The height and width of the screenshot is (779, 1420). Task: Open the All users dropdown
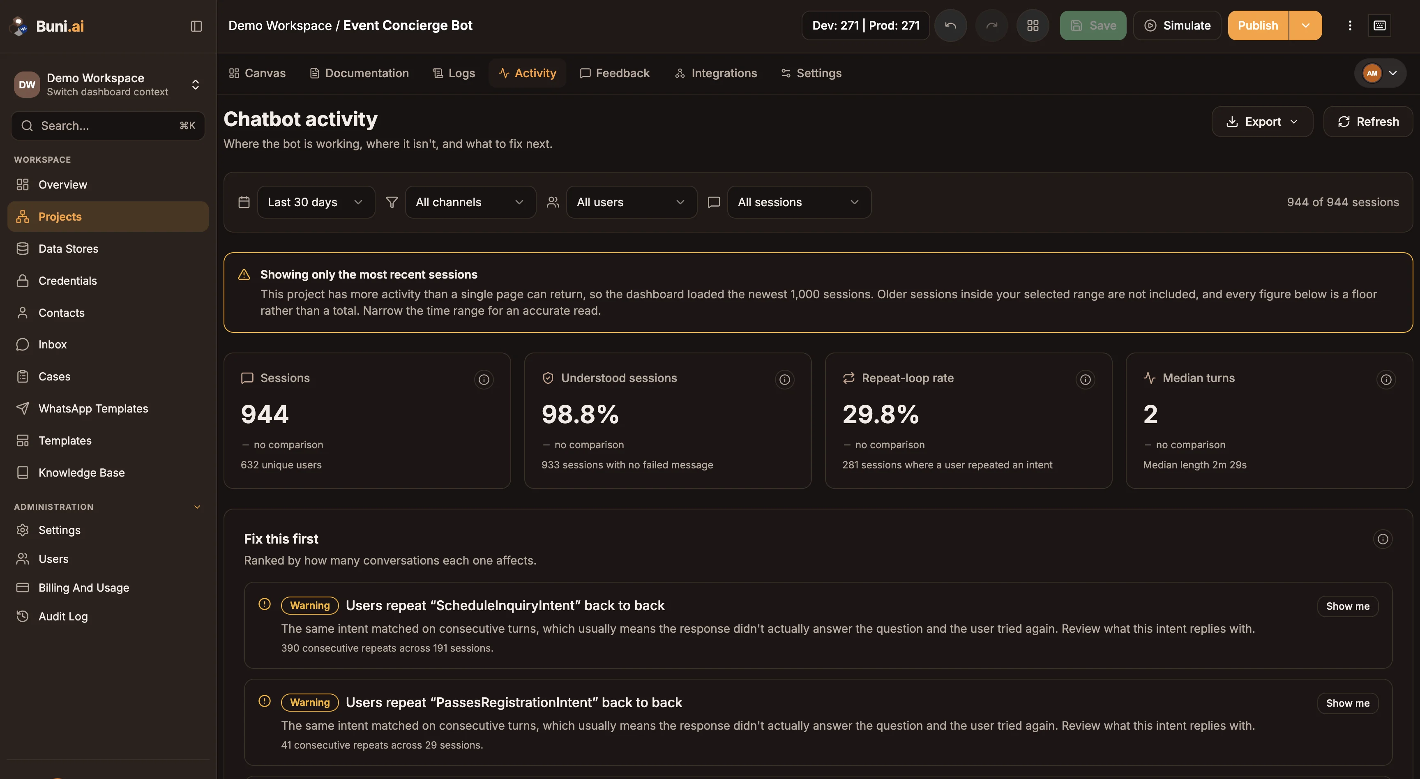631,202
